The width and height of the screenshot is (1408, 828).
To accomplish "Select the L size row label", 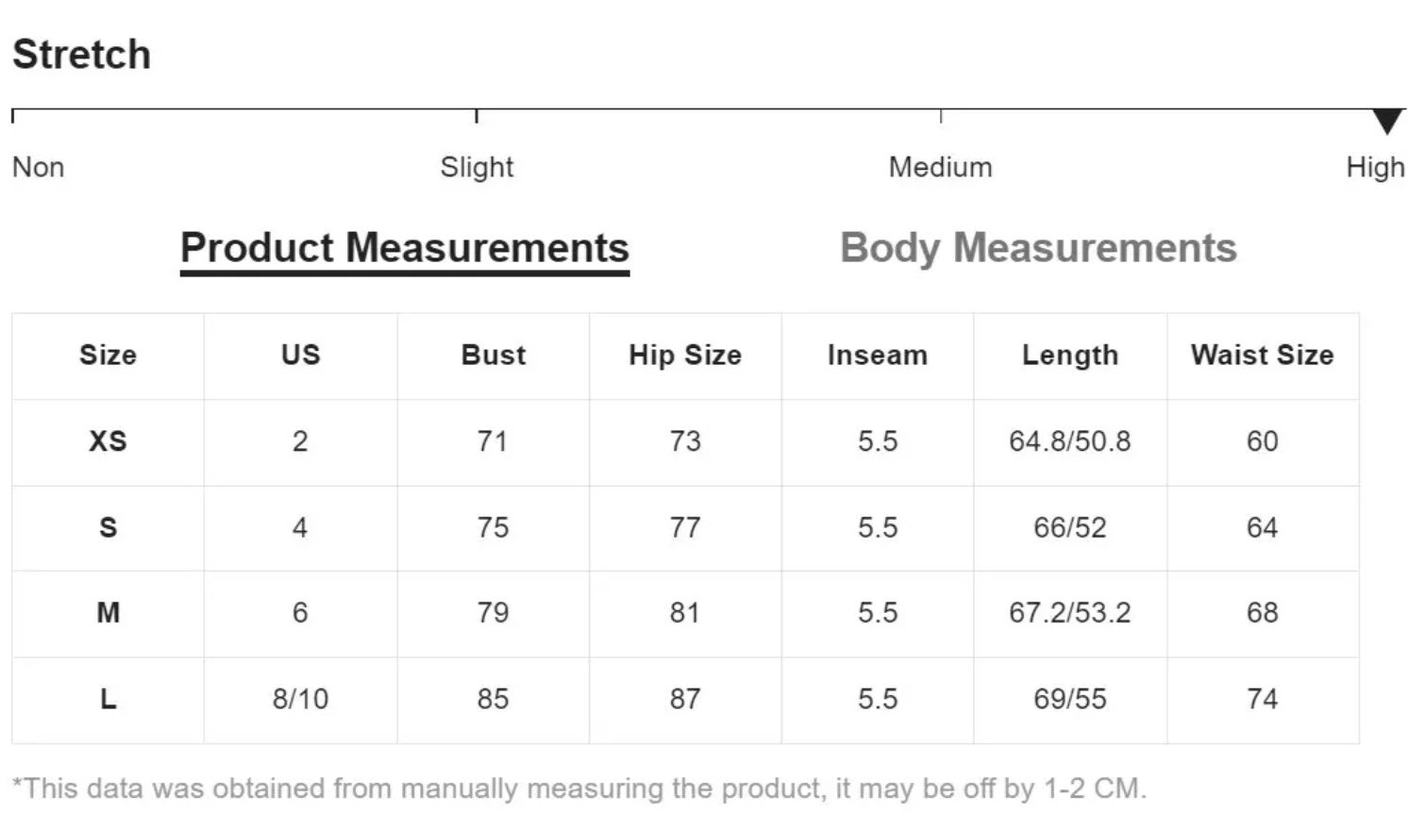I will [x=108, y=699].
